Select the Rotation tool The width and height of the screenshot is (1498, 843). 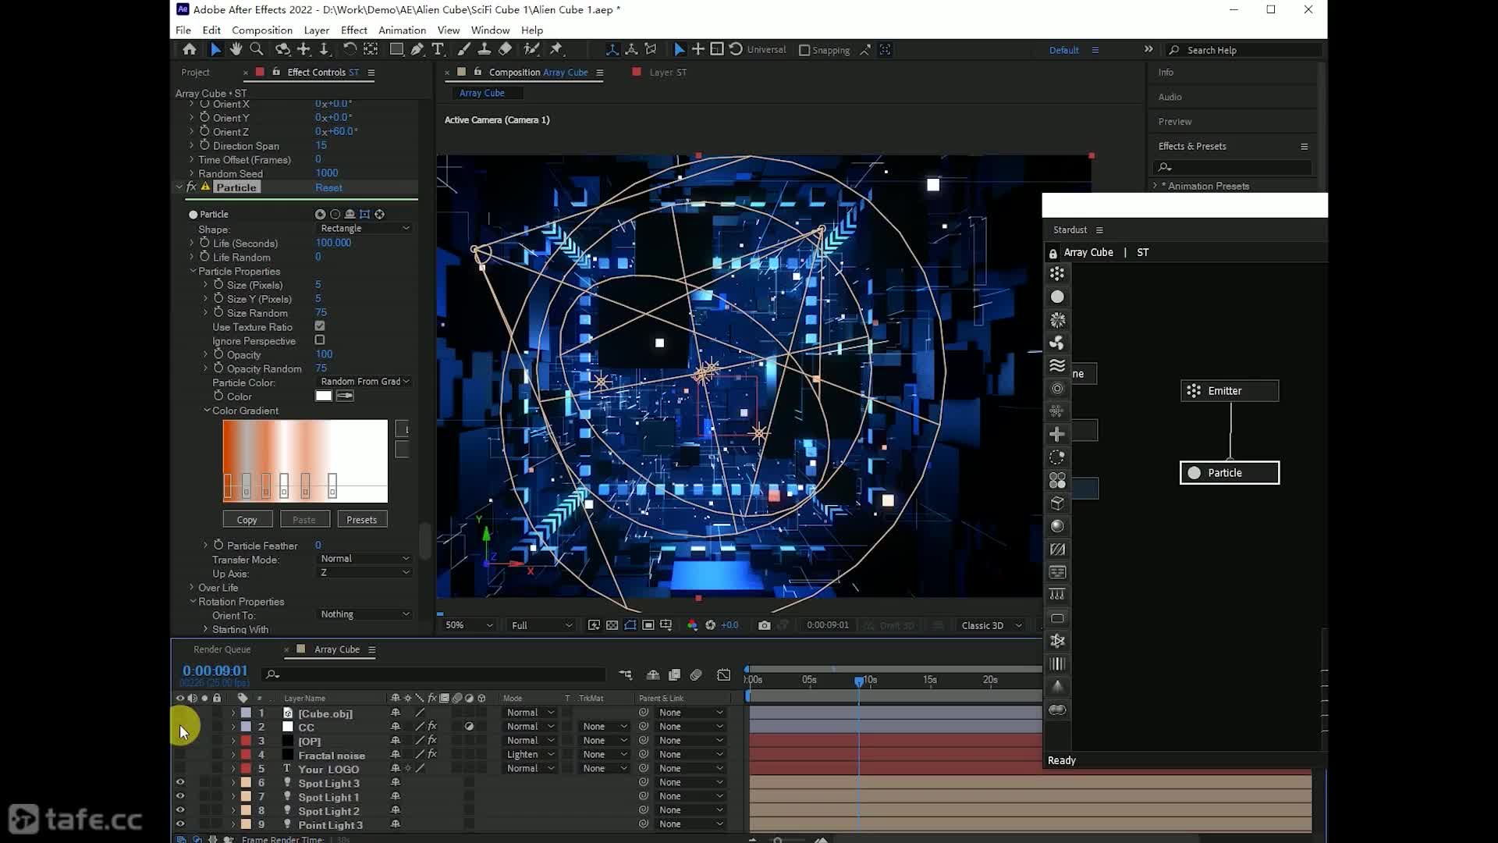[350, 49]
